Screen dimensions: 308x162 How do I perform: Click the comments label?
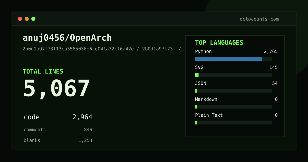click(x=35, y=130)
